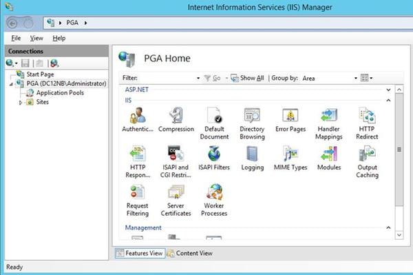The image size is (413, 275).
Task: Collapse the PGA server node arrow
Action: pos(11,84)
